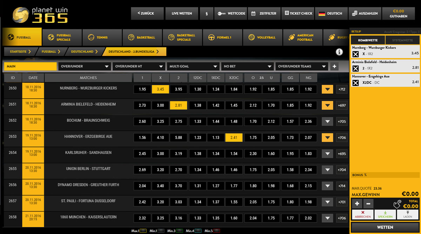This screenshot has width=421, height=234.
Task: Select Karlsruher draw odds 3.00
Action: [x=160, y=154]
